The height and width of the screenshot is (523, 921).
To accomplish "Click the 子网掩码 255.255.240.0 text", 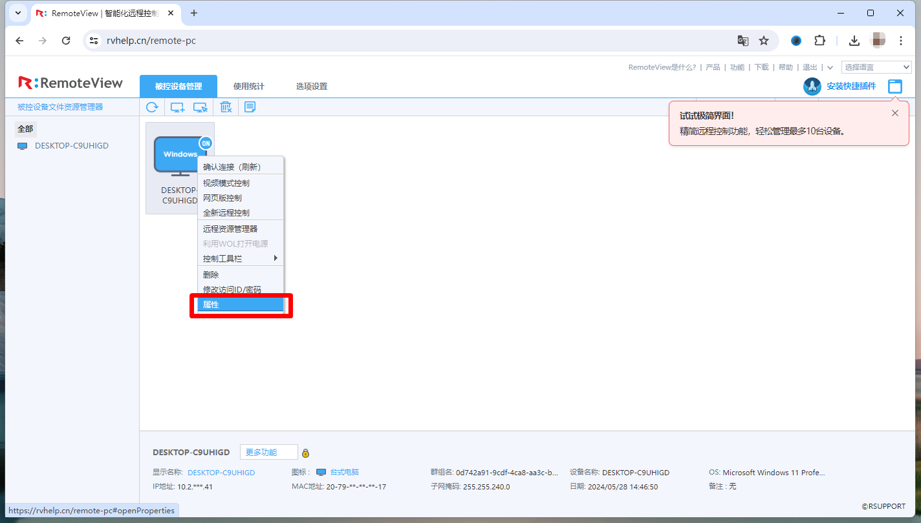I will coord(470,487).
